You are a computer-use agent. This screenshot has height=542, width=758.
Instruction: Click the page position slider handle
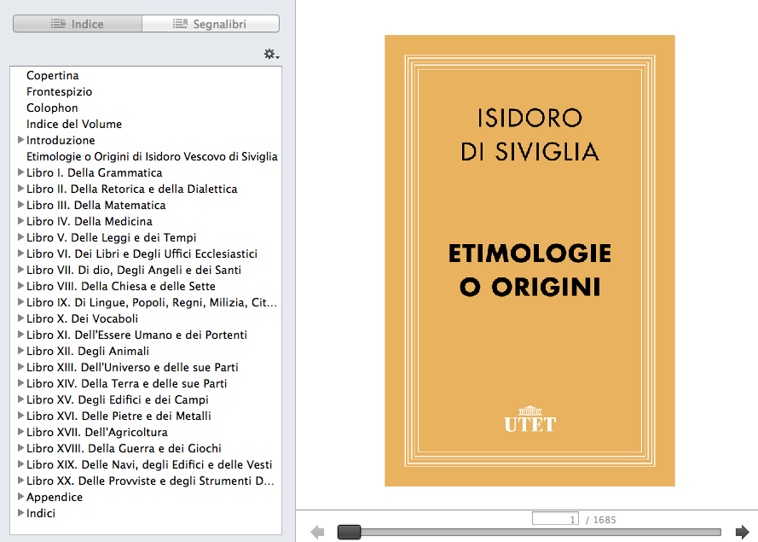349,533
